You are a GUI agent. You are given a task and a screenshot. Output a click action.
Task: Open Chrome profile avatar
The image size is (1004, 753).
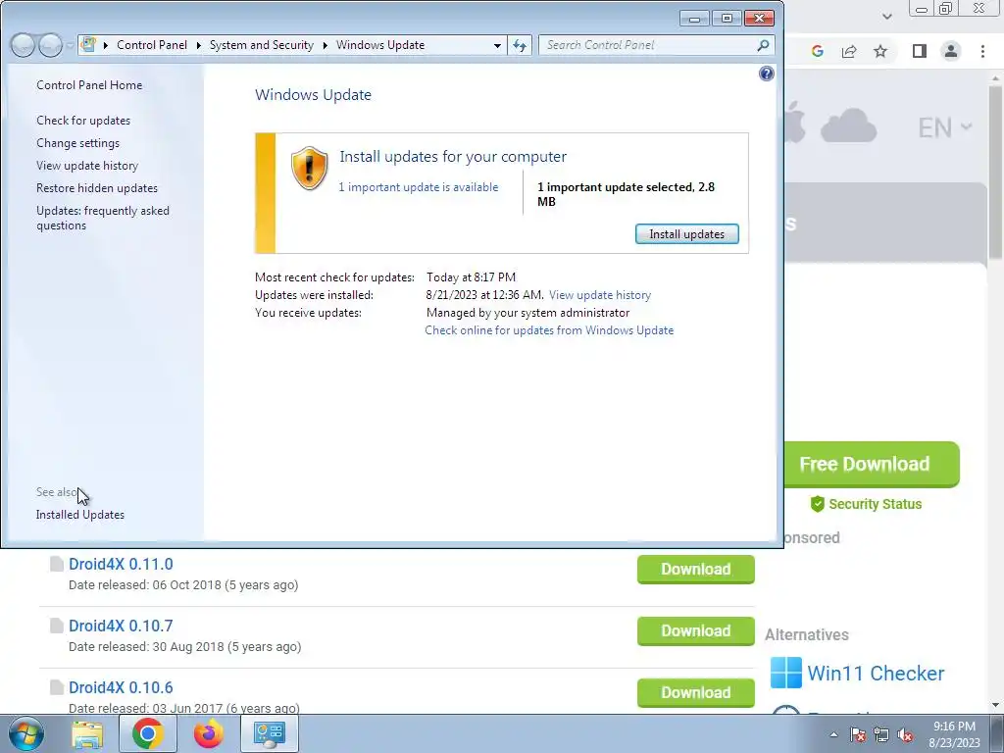(x=951, y=51)
